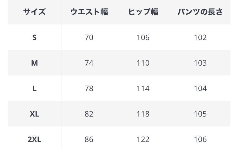Image resolution: width=238 pixels, height=150 pixels.
Task: Click pants length value 103
Action: click(x=200, y=63)
